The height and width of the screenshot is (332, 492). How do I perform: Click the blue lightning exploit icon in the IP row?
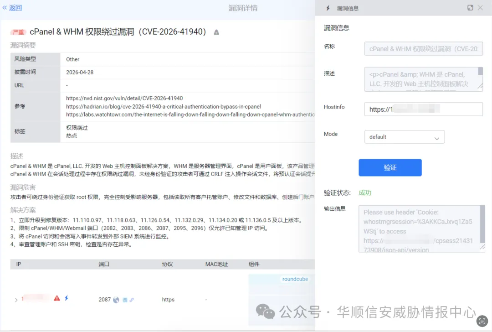pos(67,298)
